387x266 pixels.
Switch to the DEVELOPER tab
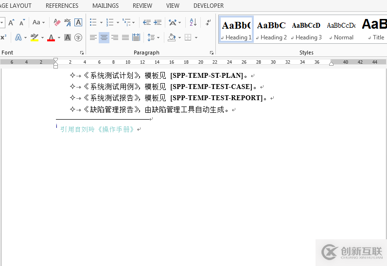[209, 6]
